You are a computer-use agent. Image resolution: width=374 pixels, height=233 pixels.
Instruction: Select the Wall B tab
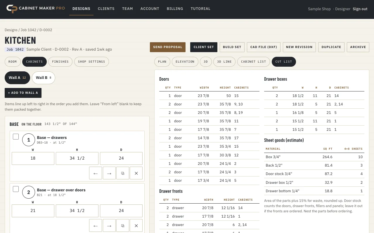click(x=44, y=78)
